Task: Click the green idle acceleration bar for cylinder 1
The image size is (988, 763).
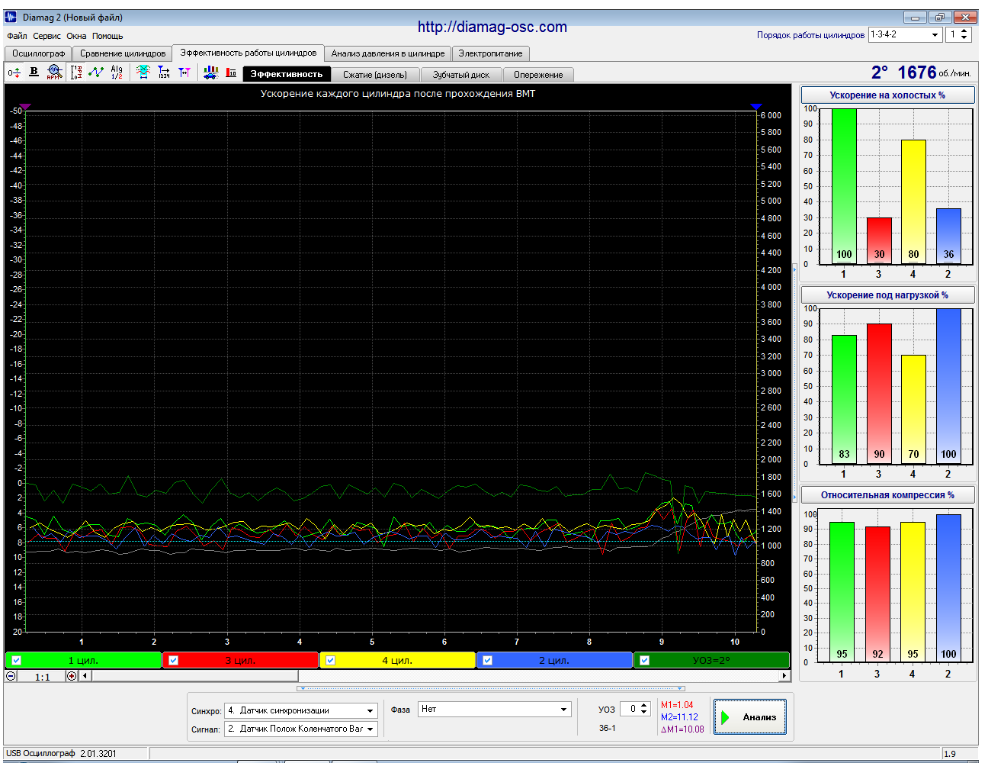Action: (x=844, y=186)
